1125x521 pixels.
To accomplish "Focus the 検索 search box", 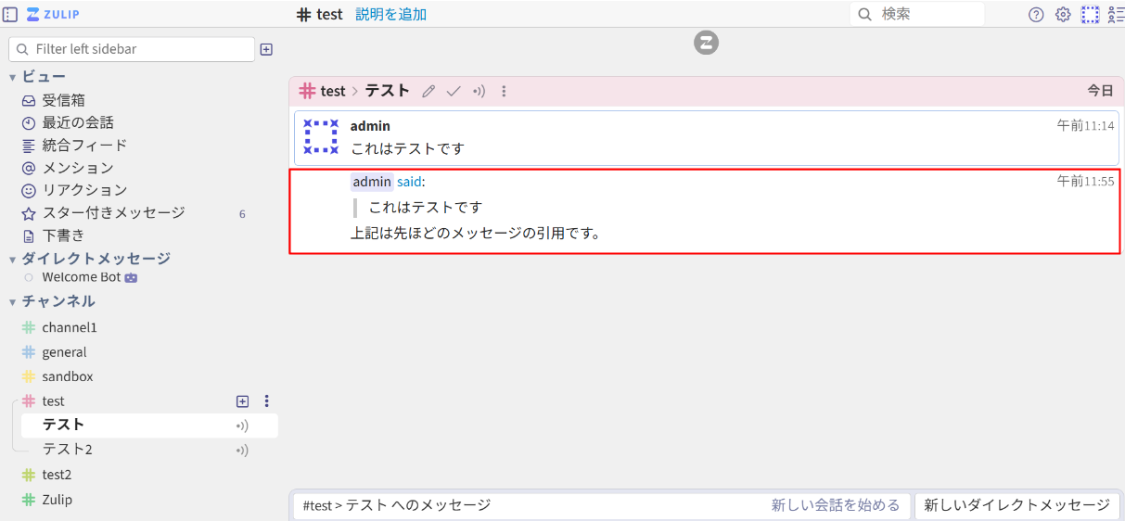I will pyautogui.click(x=917, y=14).
